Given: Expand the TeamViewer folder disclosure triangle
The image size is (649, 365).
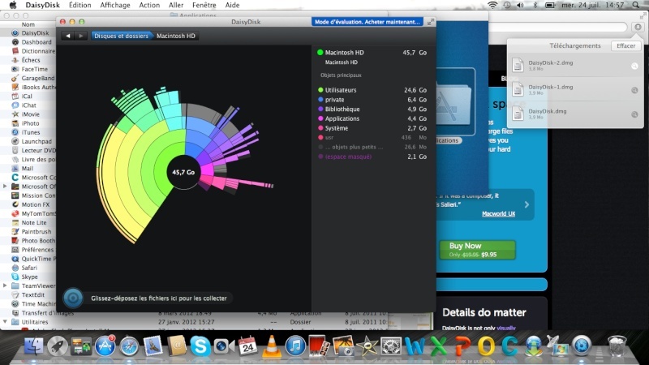Looking at the screenshot, I should [5, 286].
